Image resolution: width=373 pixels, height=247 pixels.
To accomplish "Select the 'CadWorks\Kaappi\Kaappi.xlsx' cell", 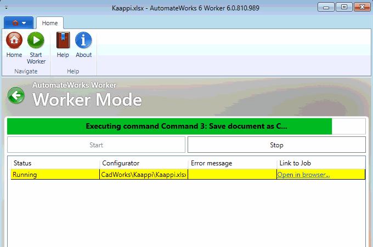I will click(x=144, y=175).
